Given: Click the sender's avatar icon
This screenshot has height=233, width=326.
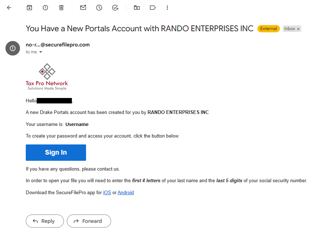Looking at the screenshot, I should point(13,48).
